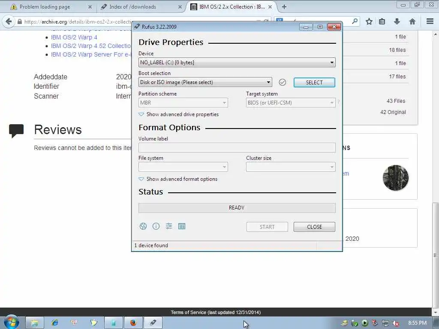Click Firefox back arrow button
The width and height of the screenshot is (439, 329).
9,21
